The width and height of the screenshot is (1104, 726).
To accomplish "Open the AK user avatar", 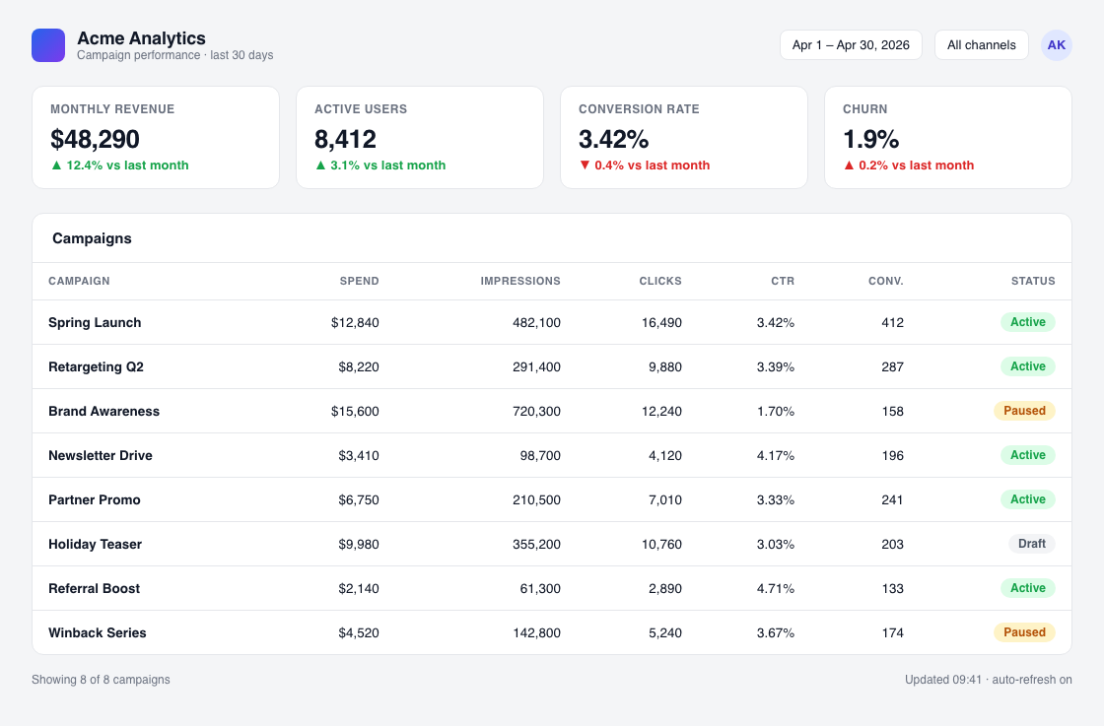I will [x=1056, y=45].
